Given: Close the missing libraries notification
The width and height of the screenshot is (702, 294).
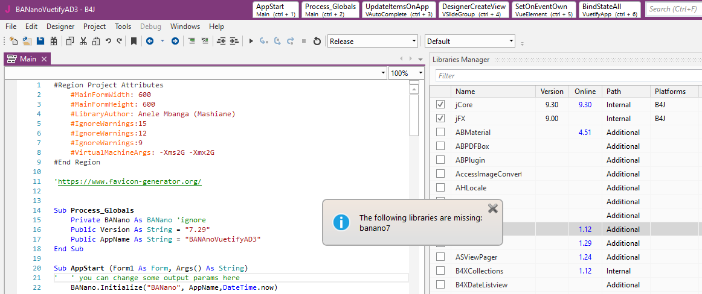Looking at the screenshot, I should [492, 208].
